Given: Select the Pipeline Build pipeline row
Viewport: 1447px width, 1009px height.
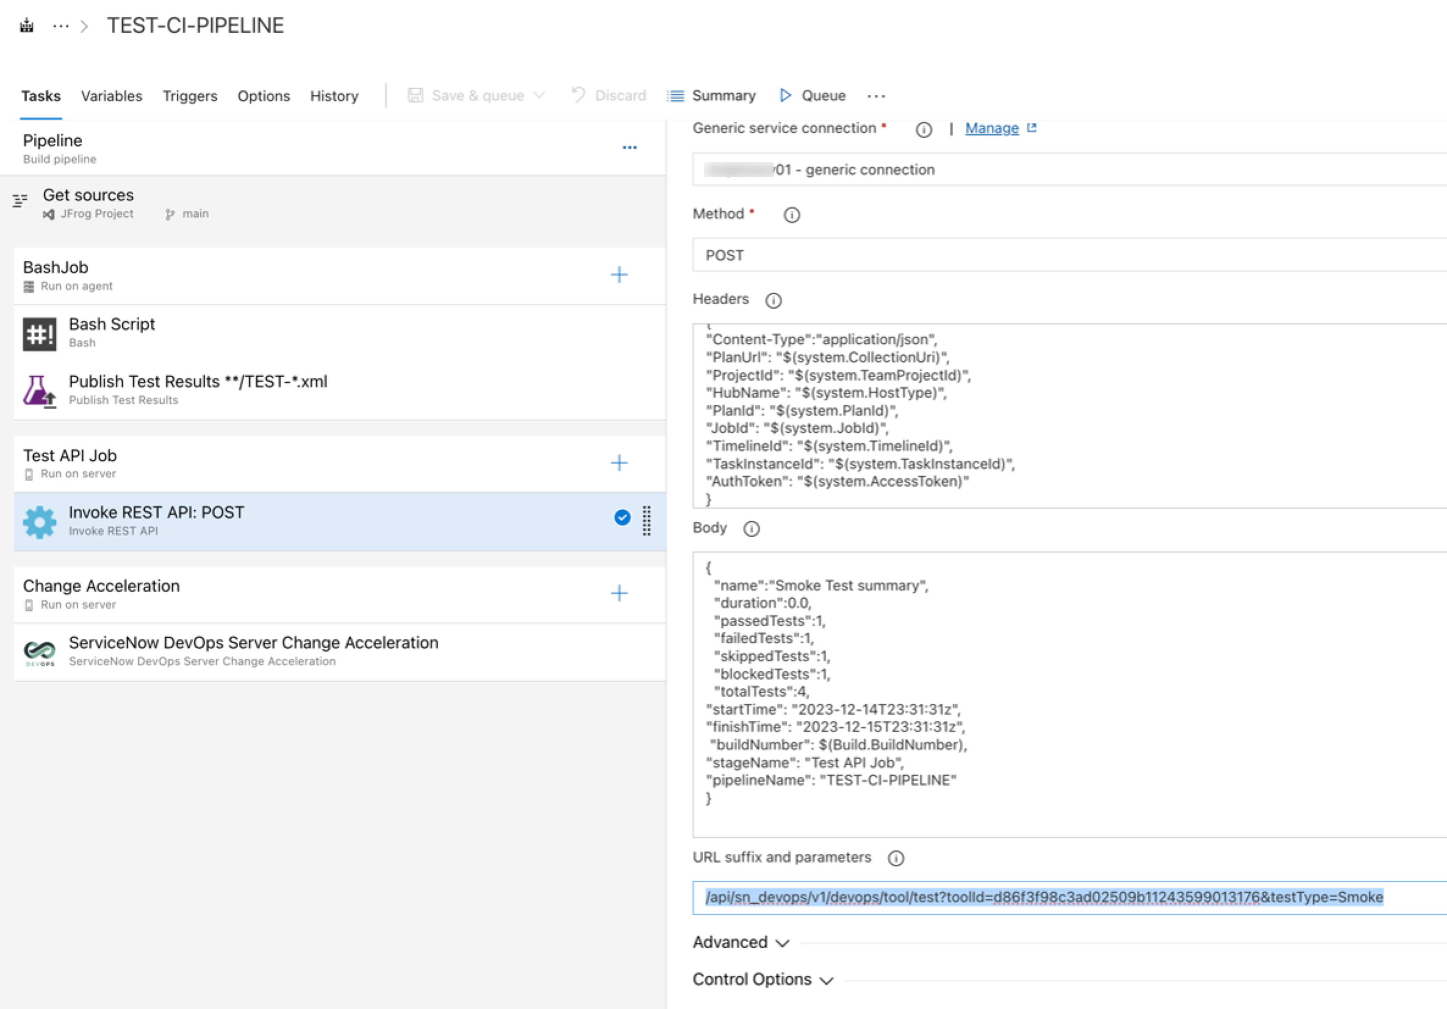Looking at the screenshot, I should [x=333, y=148].
